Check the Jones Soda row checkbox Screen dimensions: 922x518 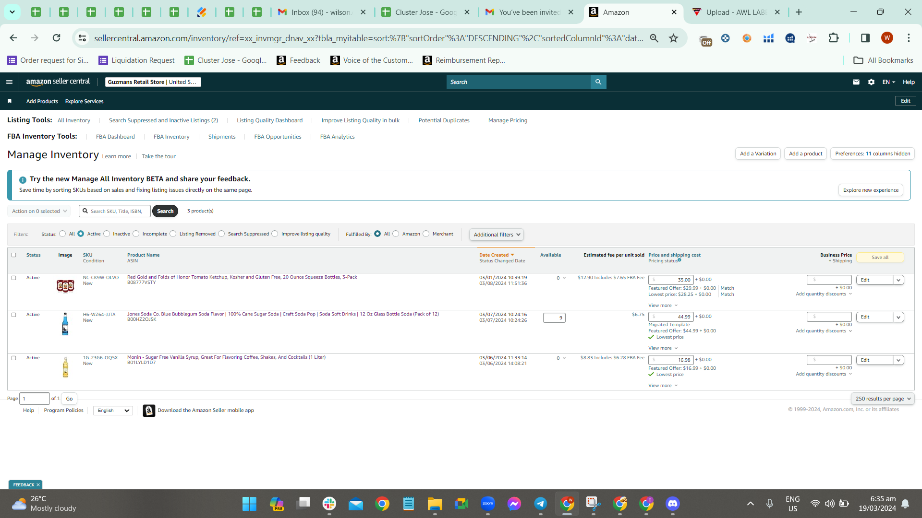[14, 315]
